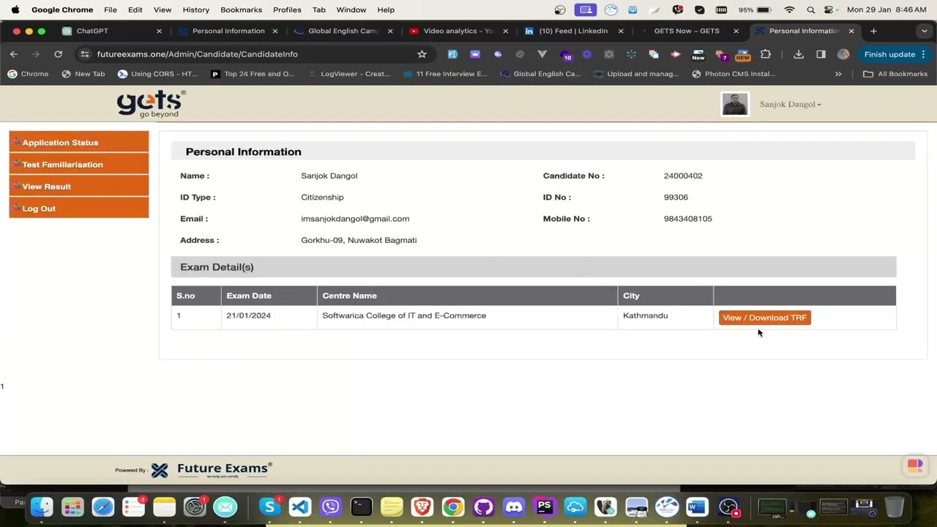Switch to the Video analytics YouTube tab
The width and height of the screenshot is (937, 527).
[458, 31]
